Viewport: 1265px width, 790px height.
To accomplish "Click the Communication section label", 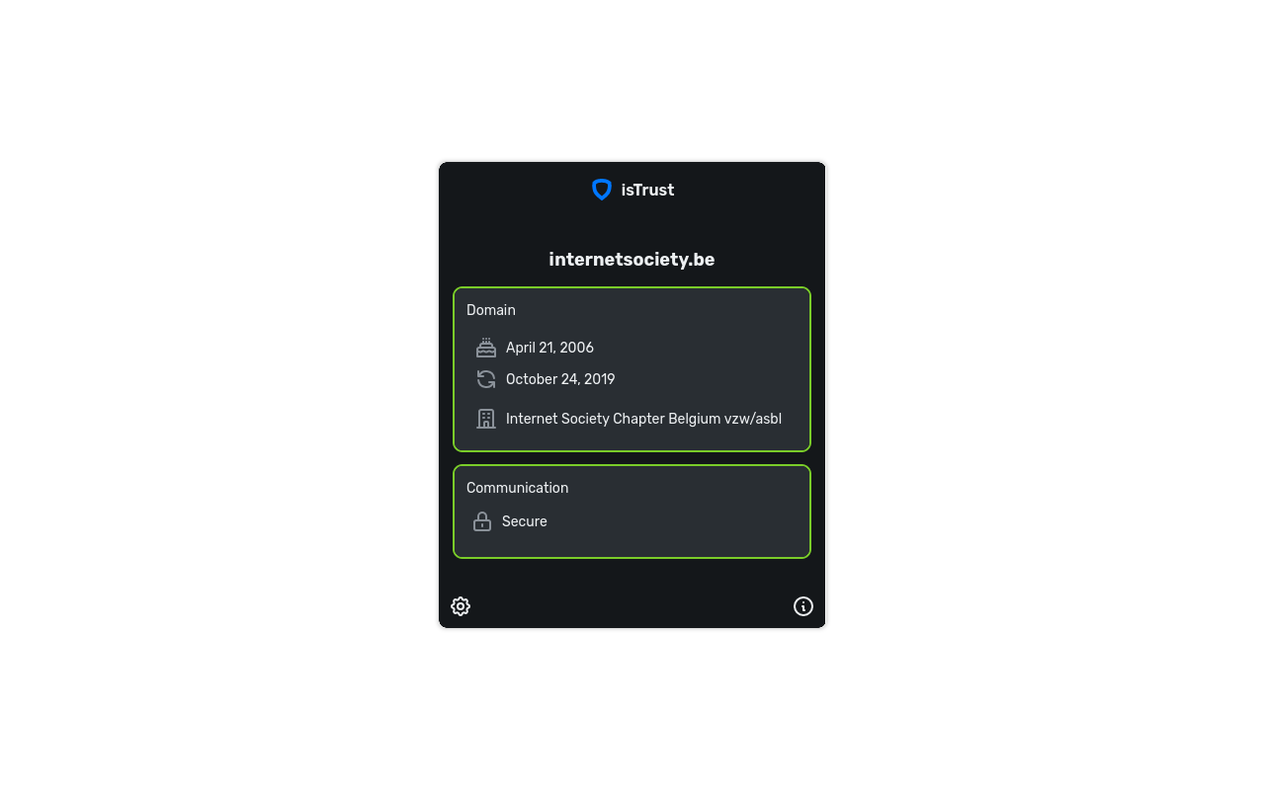I will click(x=517, y=488).
